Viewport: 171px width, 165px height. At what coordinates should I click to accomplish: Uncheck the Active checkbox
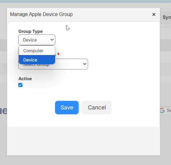click(x=20, y=85)
